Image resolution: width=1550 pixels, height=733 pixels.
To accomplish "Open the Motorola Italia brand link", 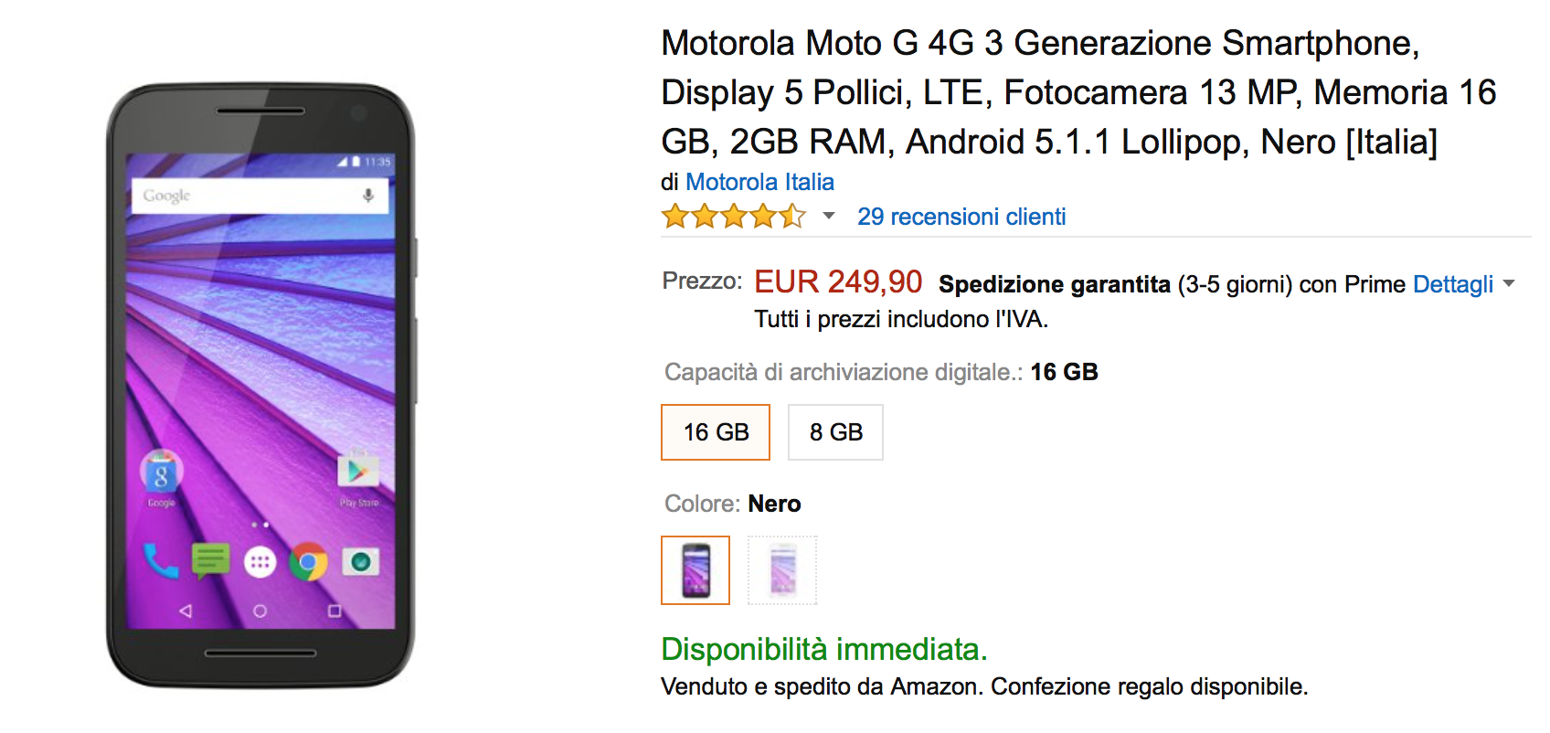I will coord(759,182).
